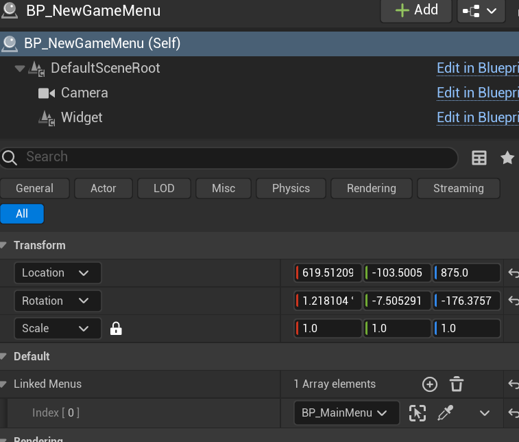The height and width of the screenshot is (442, 519).
Task: Reset Location to default value
Action: pyautogui.click(x=514, y=273)
